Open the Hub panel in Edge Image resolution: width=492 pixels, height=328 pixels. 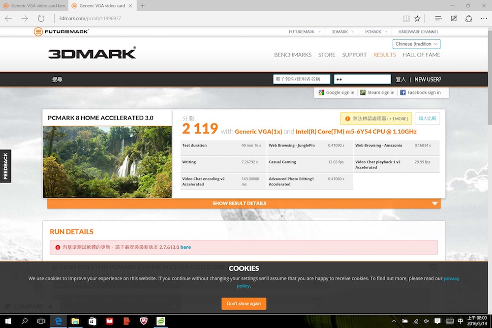tap(438, 18)
